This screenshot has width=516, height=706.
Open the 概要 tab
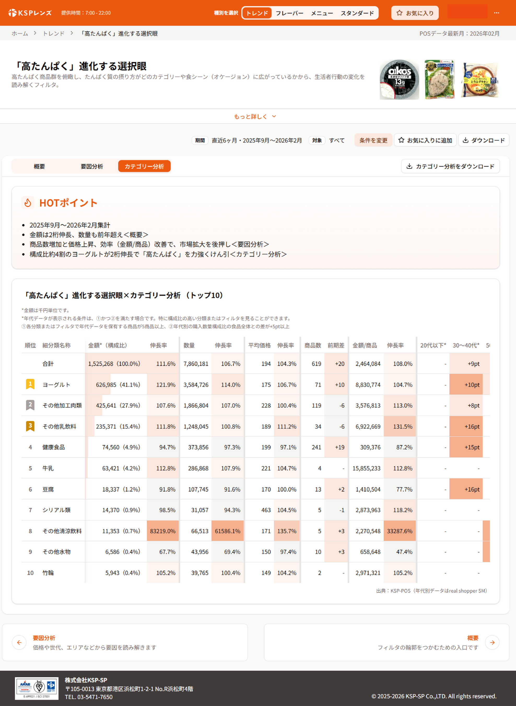(39, 166)
